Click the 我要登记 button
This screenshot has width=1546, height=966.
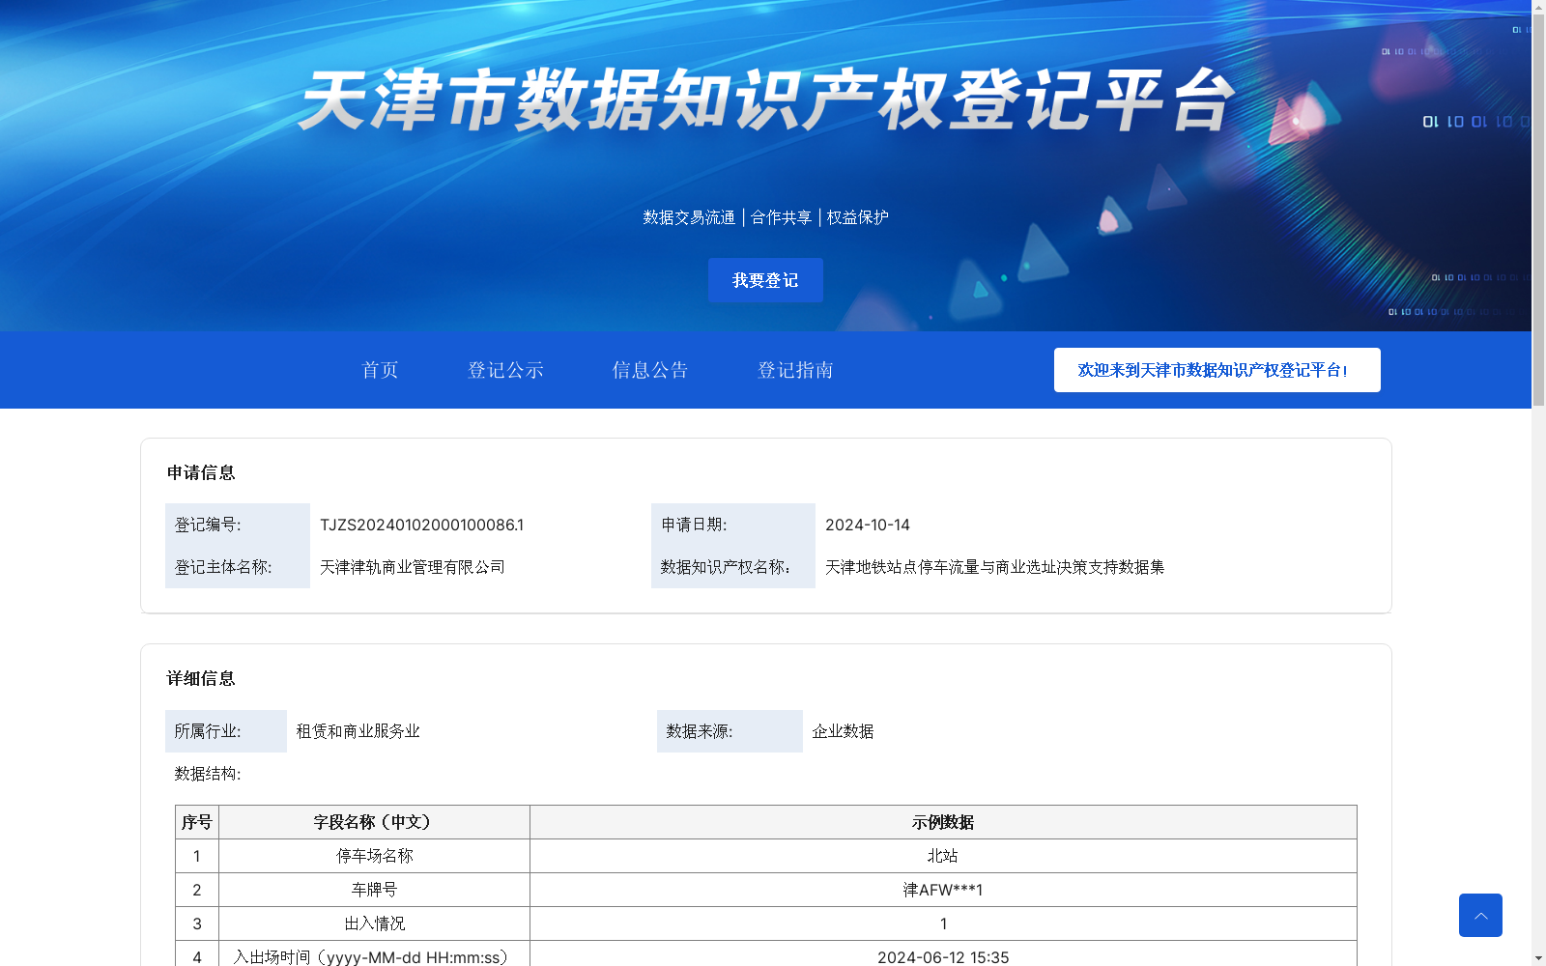pyautogui.click(x=765, y=280)
